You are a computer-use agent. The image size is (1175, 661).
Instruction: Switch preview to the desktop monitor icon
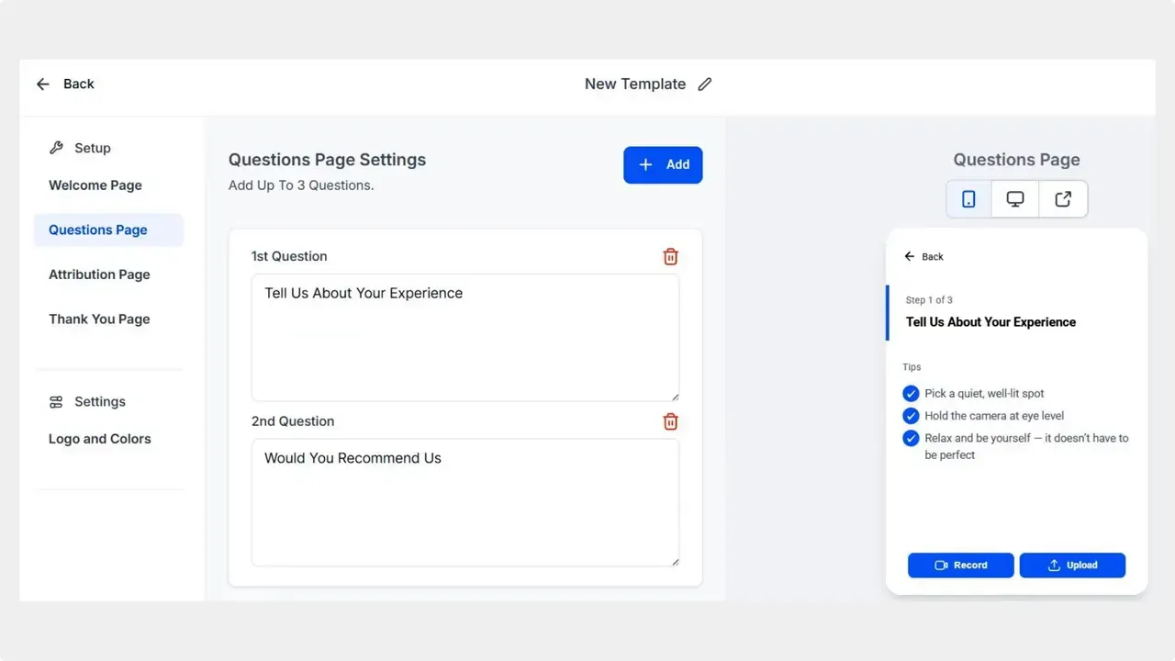click(1015, 198)
